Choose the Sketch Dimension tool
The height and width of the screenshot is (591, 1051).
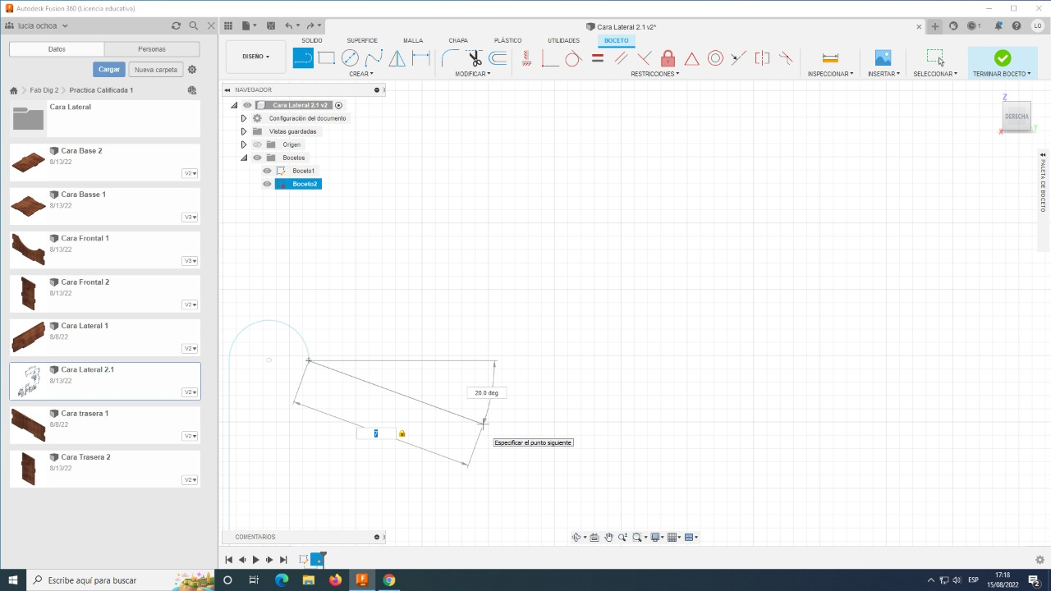[420, 58]
